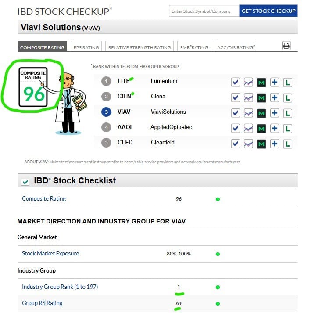
Task: Click the IBD Stock Checklist checkmark icon
Action: pos(25,182)
